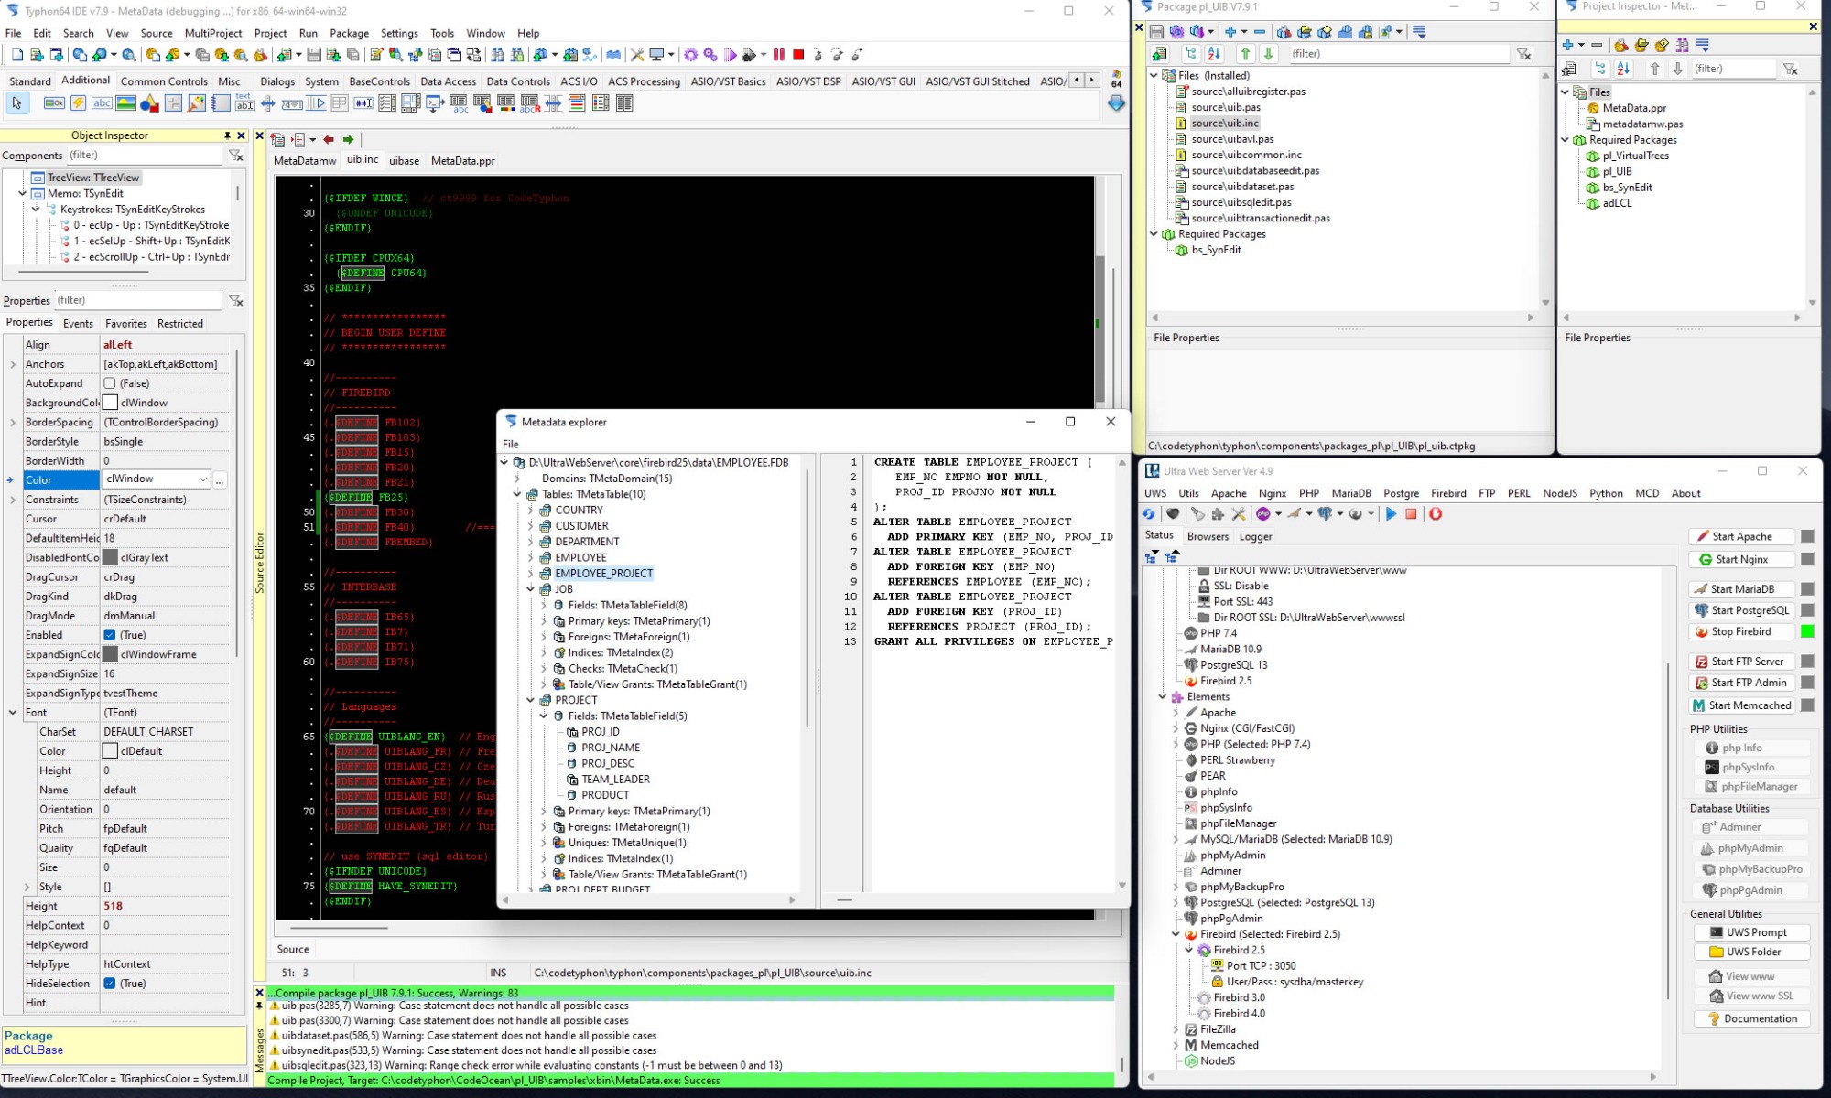Switch to the Events tab in Object Inspector
Viewport: 1831px width, 1098px height.
pyautogui.click(x=78, y=324)
